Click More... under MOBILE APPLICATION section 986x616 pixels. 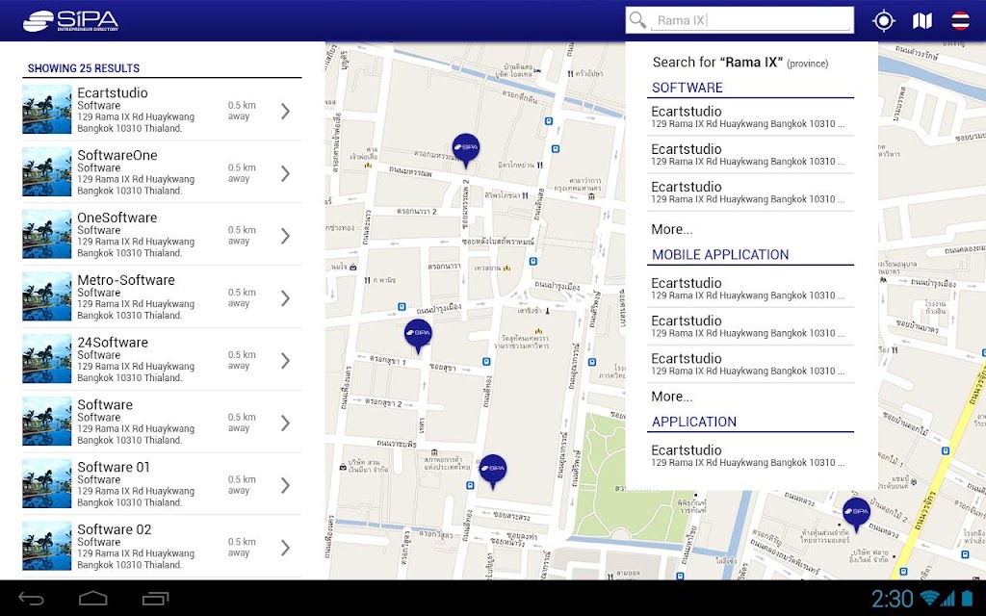pos(671,397)
